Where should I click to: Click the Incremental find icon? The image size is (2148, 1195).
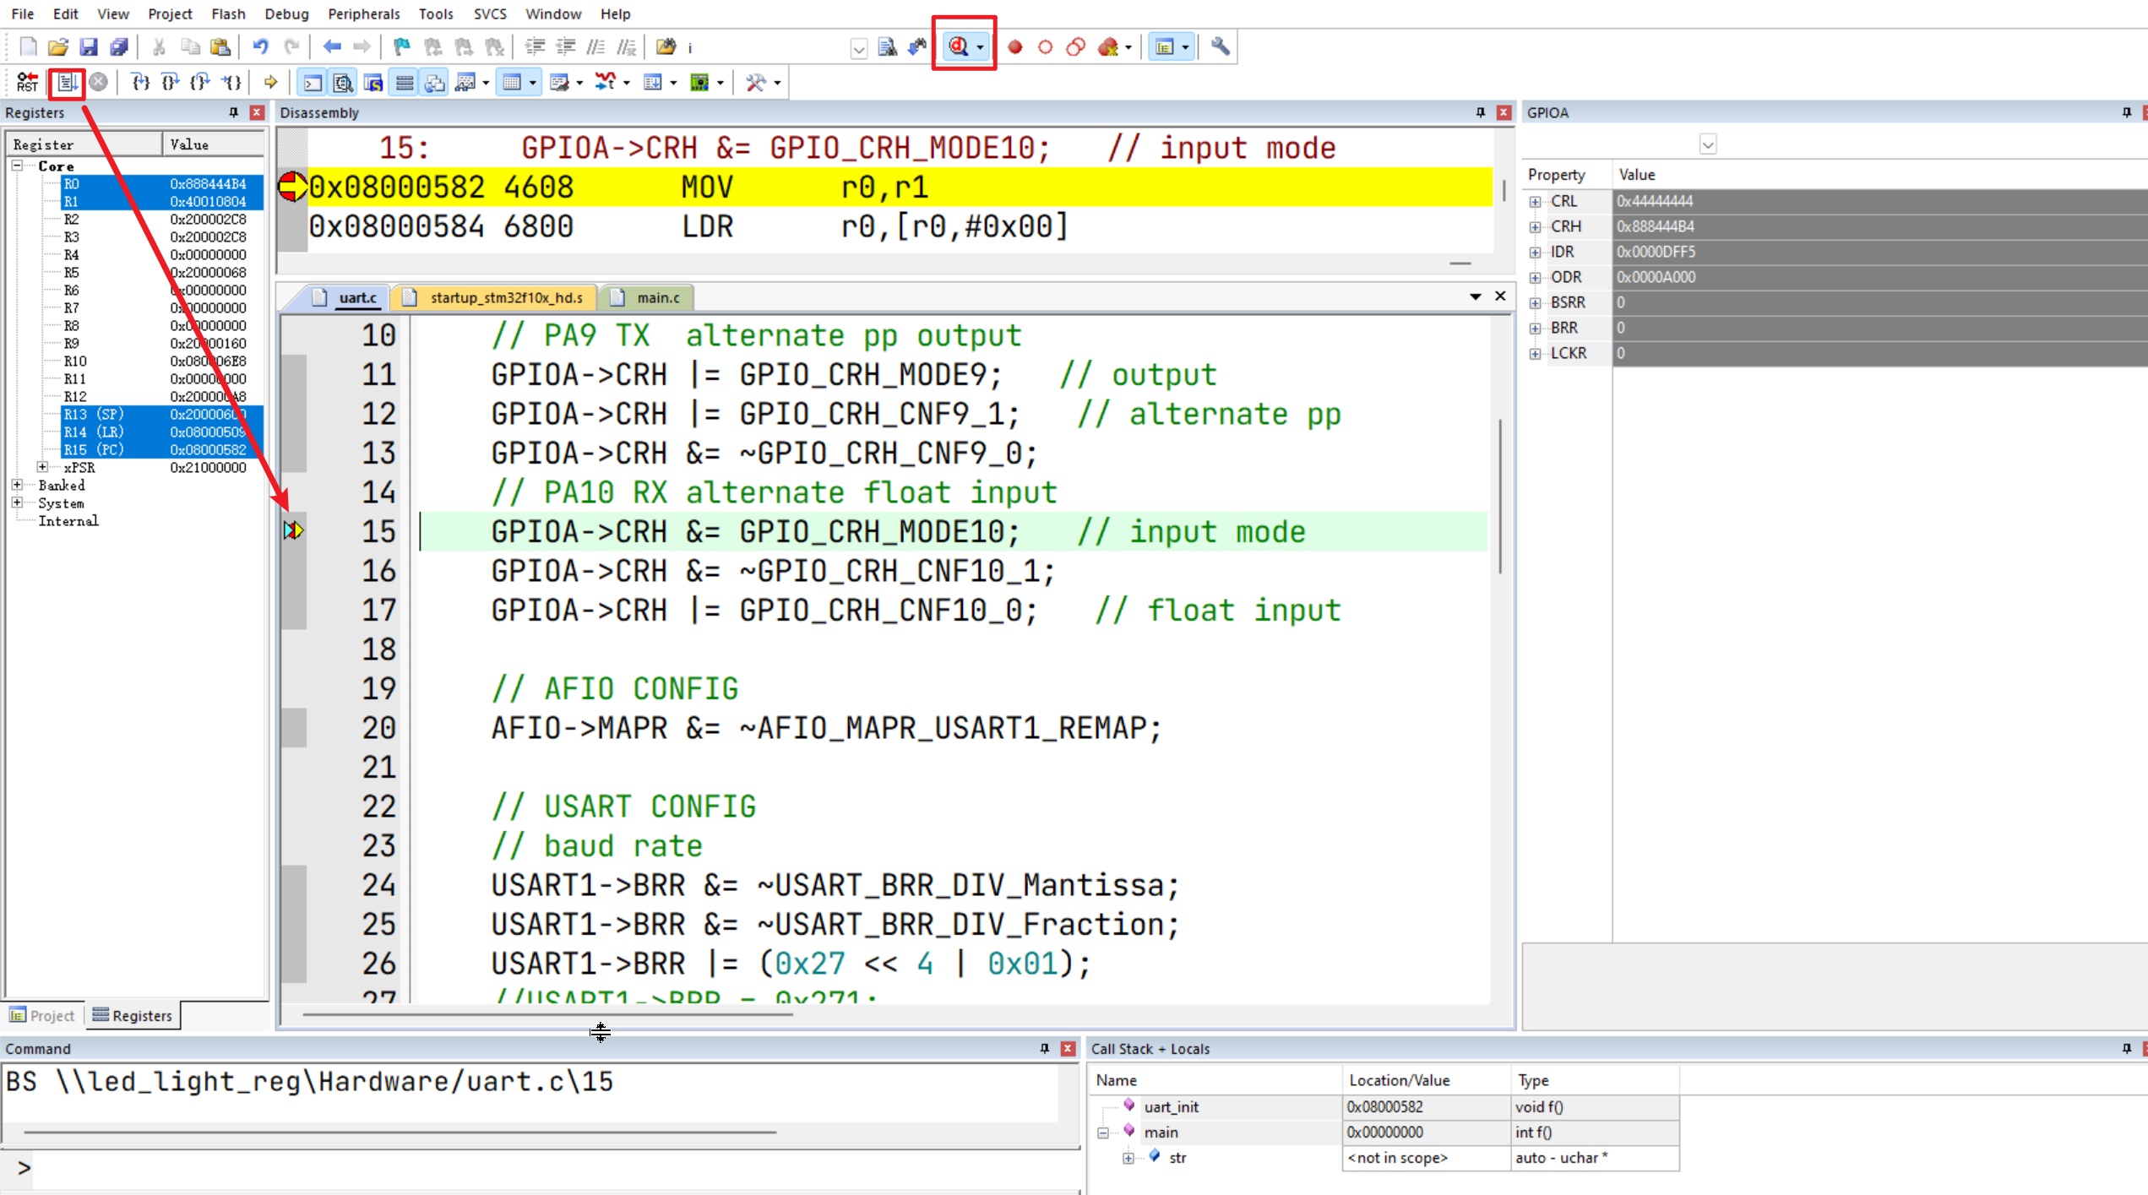pos(917,46)
